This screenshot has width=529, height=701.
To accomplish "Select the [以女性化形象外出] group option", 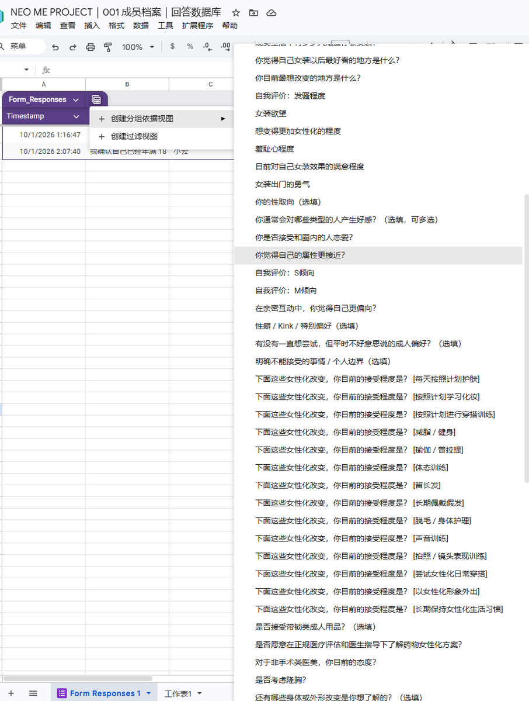I will point(378,592).
